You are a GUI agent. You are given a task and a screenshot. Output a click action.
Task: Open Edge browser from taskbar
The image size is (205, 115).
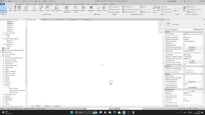tap(115, 112)
